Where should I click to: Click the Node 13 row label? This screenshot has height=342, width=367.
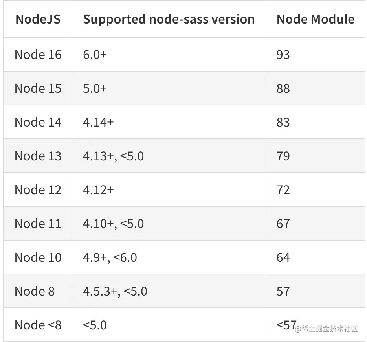pos(38,156)
